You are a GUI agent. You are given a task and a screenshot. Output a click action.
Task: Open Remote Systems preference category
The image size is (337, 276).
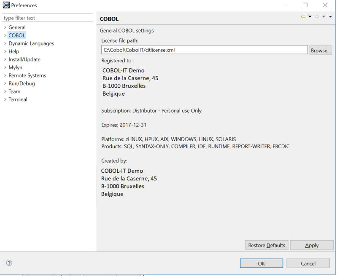(x=27, y=75)
